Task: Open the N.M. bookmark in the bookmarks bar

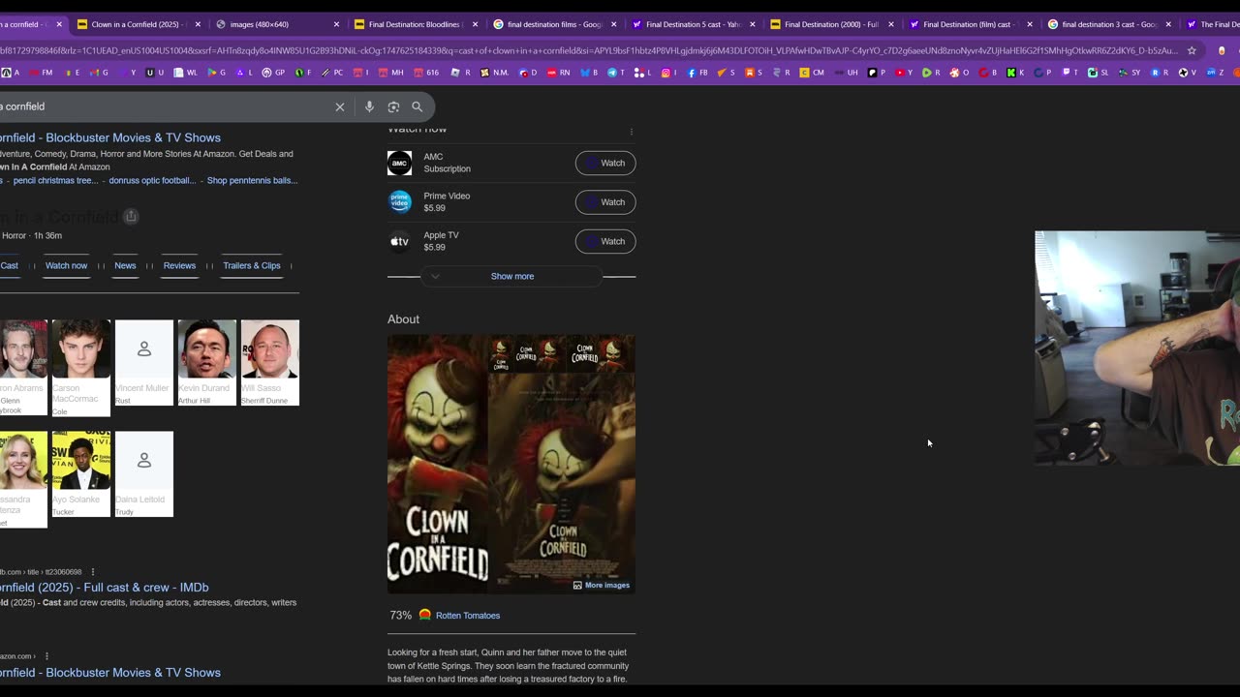Action: click(x=495, y=73)
